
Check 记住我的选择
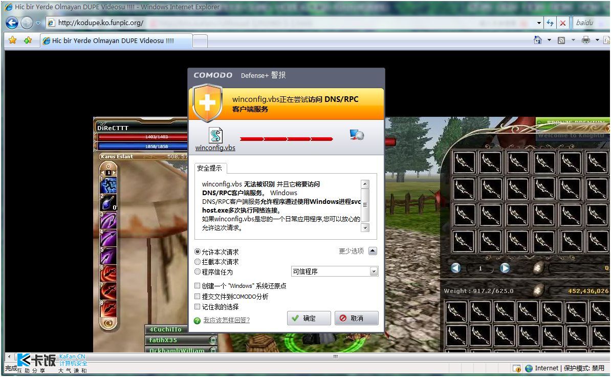[197, 307]
